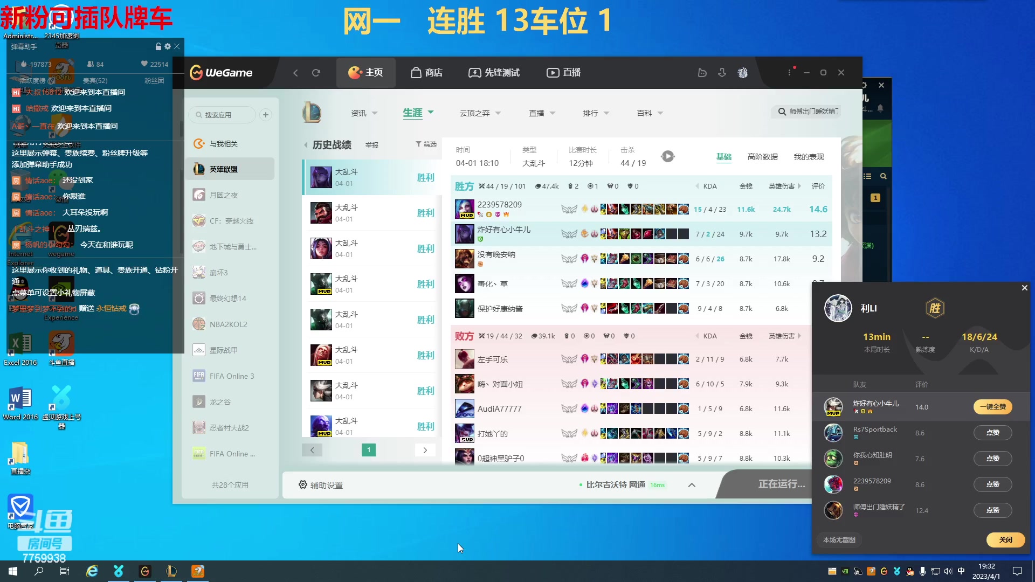
Task: Switch to the 基础 stats tab
Action: pyautogui.click(x=723, y=157)
